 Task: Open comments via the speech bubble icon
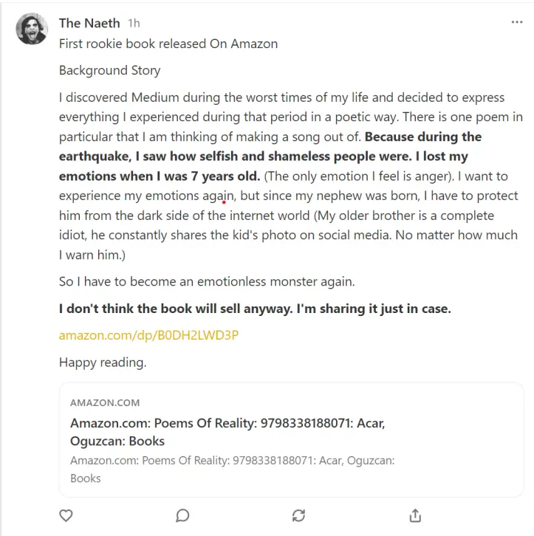tap(182, 515)
